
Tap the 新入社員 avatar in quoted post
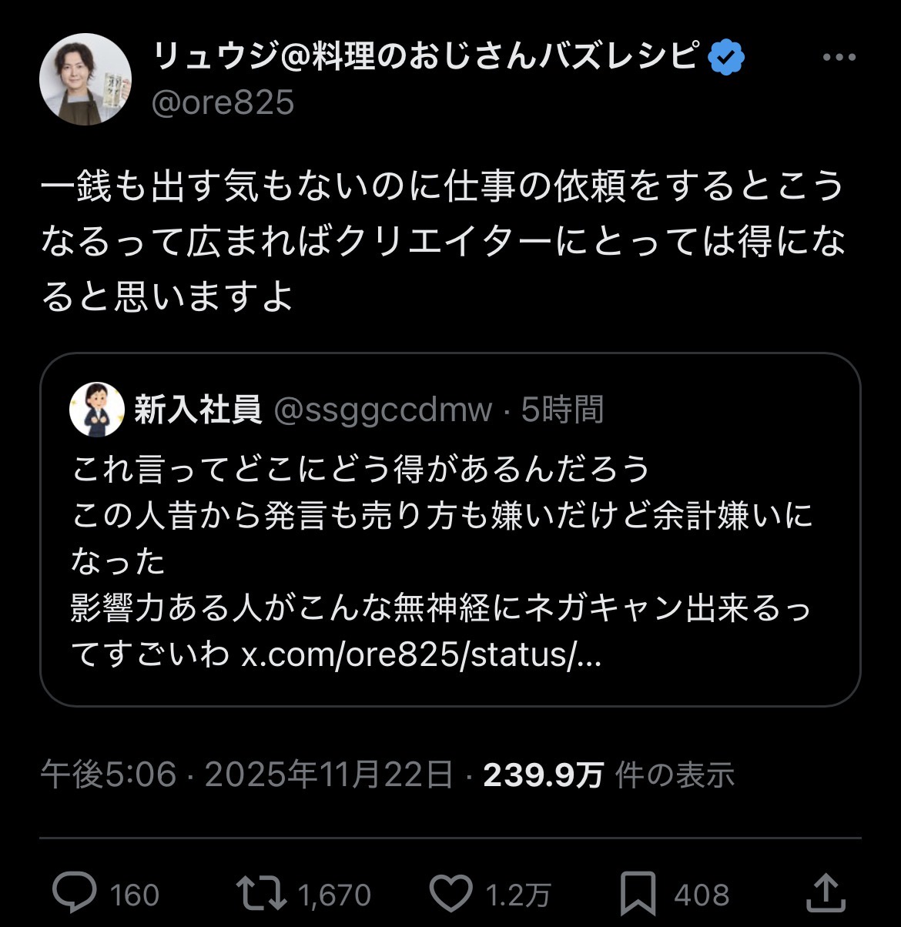[x=97, y=409]
